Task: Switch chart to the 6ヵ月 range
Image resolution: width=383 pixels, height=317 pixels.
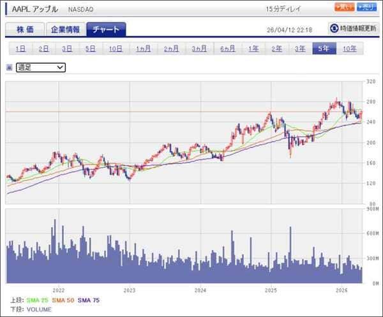Action: pyautogui.click(x=227, y=48)
